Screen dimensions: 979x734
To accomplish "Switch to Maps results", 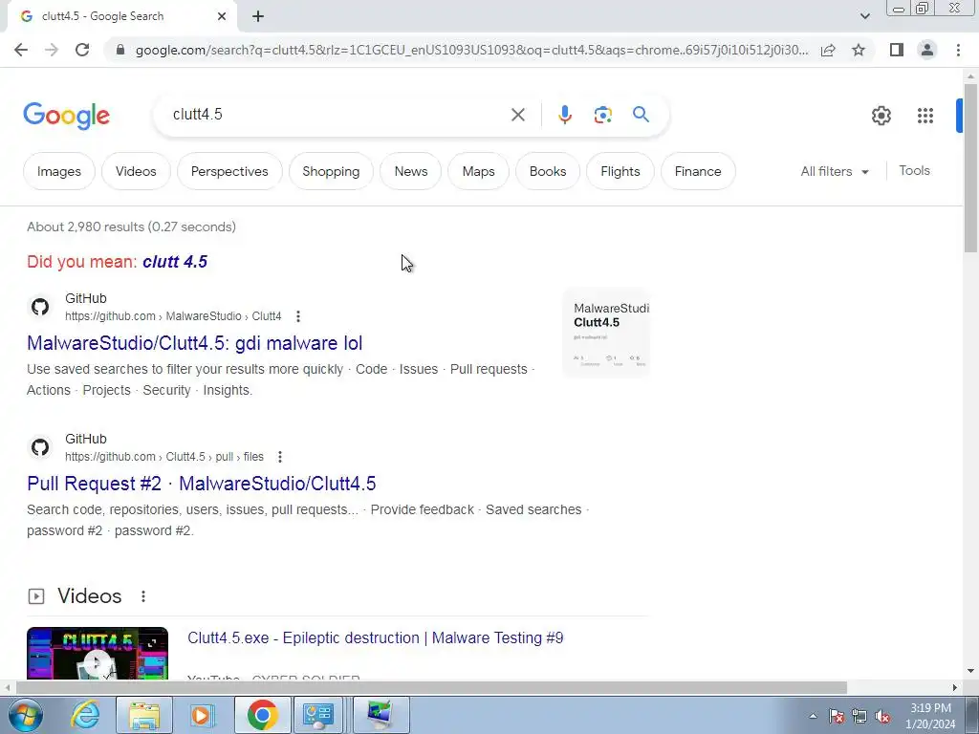I will tap(478, 171).
